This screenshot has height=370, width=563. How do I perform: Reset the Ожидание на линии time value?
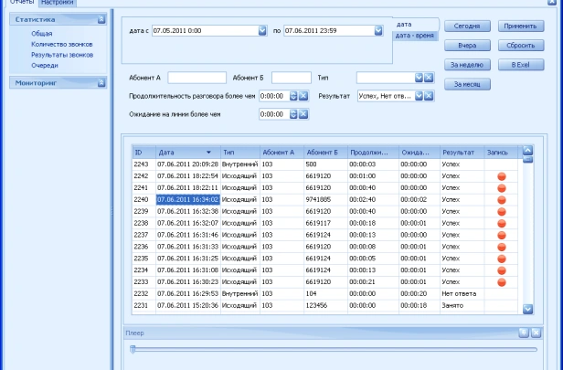304,114
